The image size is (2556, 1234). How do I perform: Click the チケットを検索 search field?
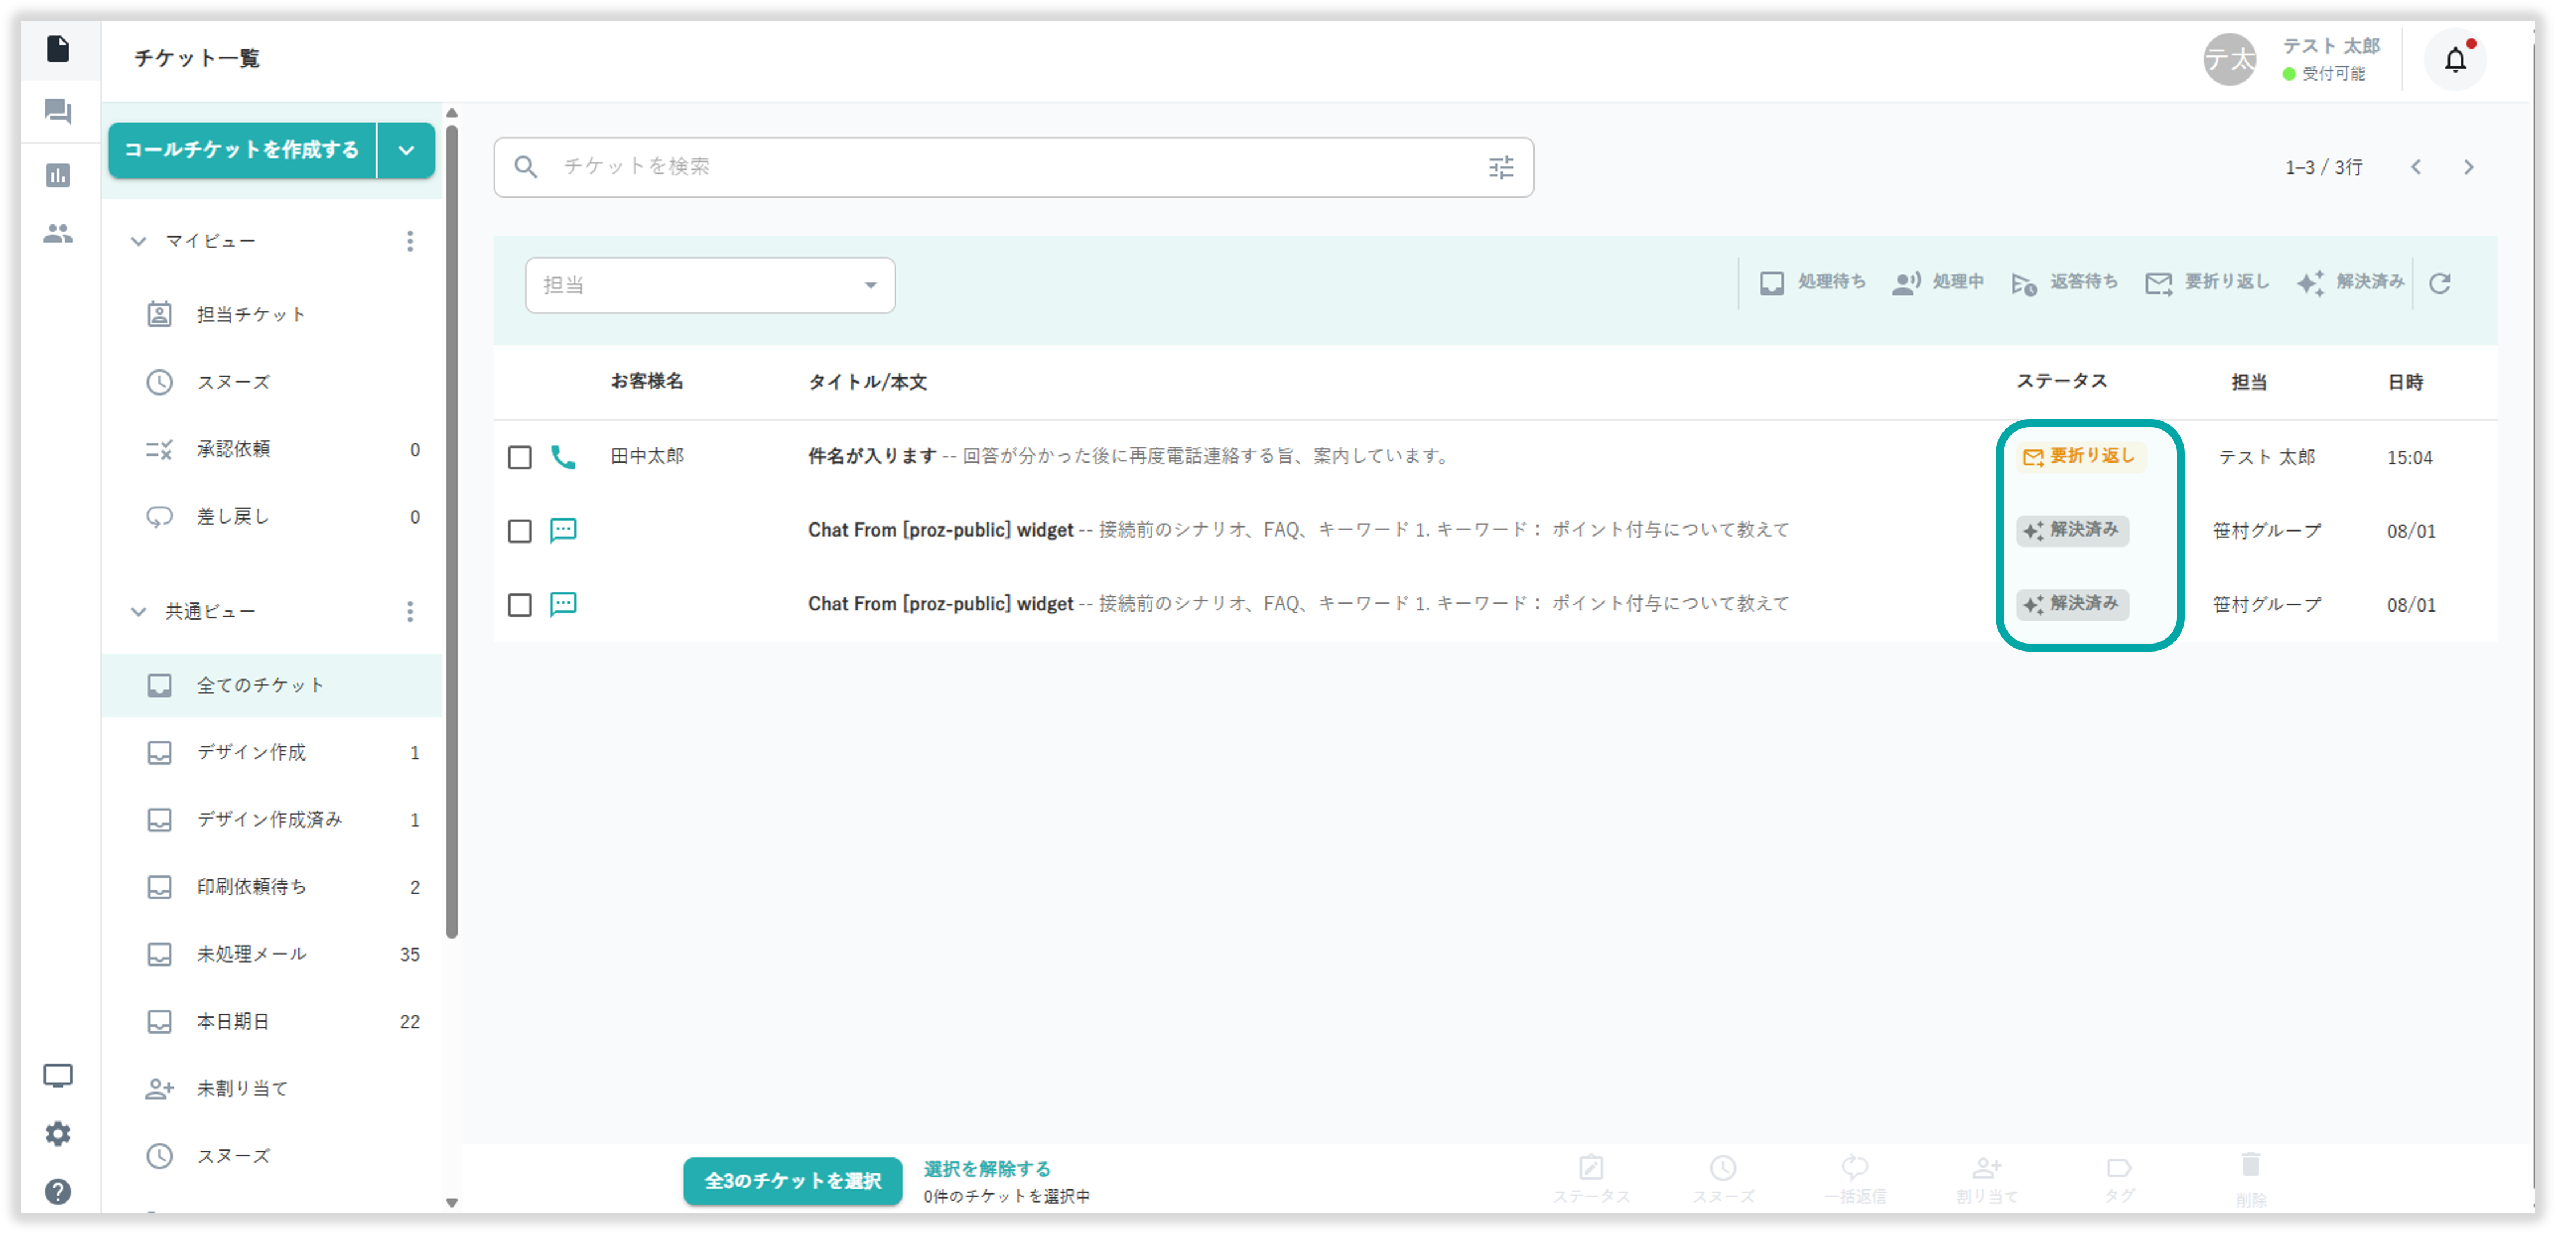(x=992, y=167)
